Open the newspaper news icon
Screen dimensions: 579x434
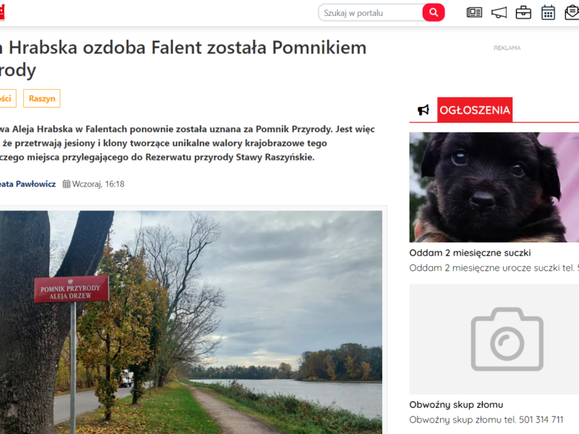[x=474, y=12]
